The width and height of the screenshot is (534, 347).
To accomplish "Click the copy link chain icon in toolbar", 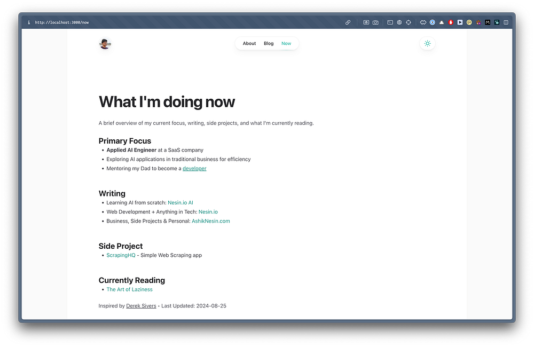I will coord(348,22).
